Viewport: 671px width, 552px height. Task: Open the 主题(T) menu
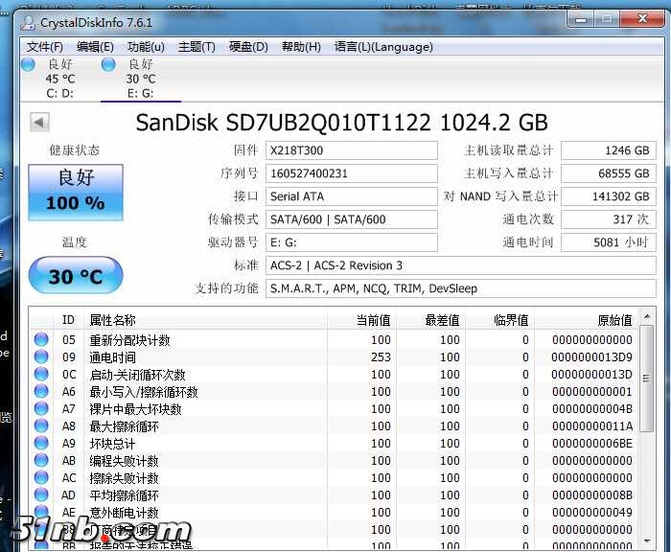(x=197, y=47)
